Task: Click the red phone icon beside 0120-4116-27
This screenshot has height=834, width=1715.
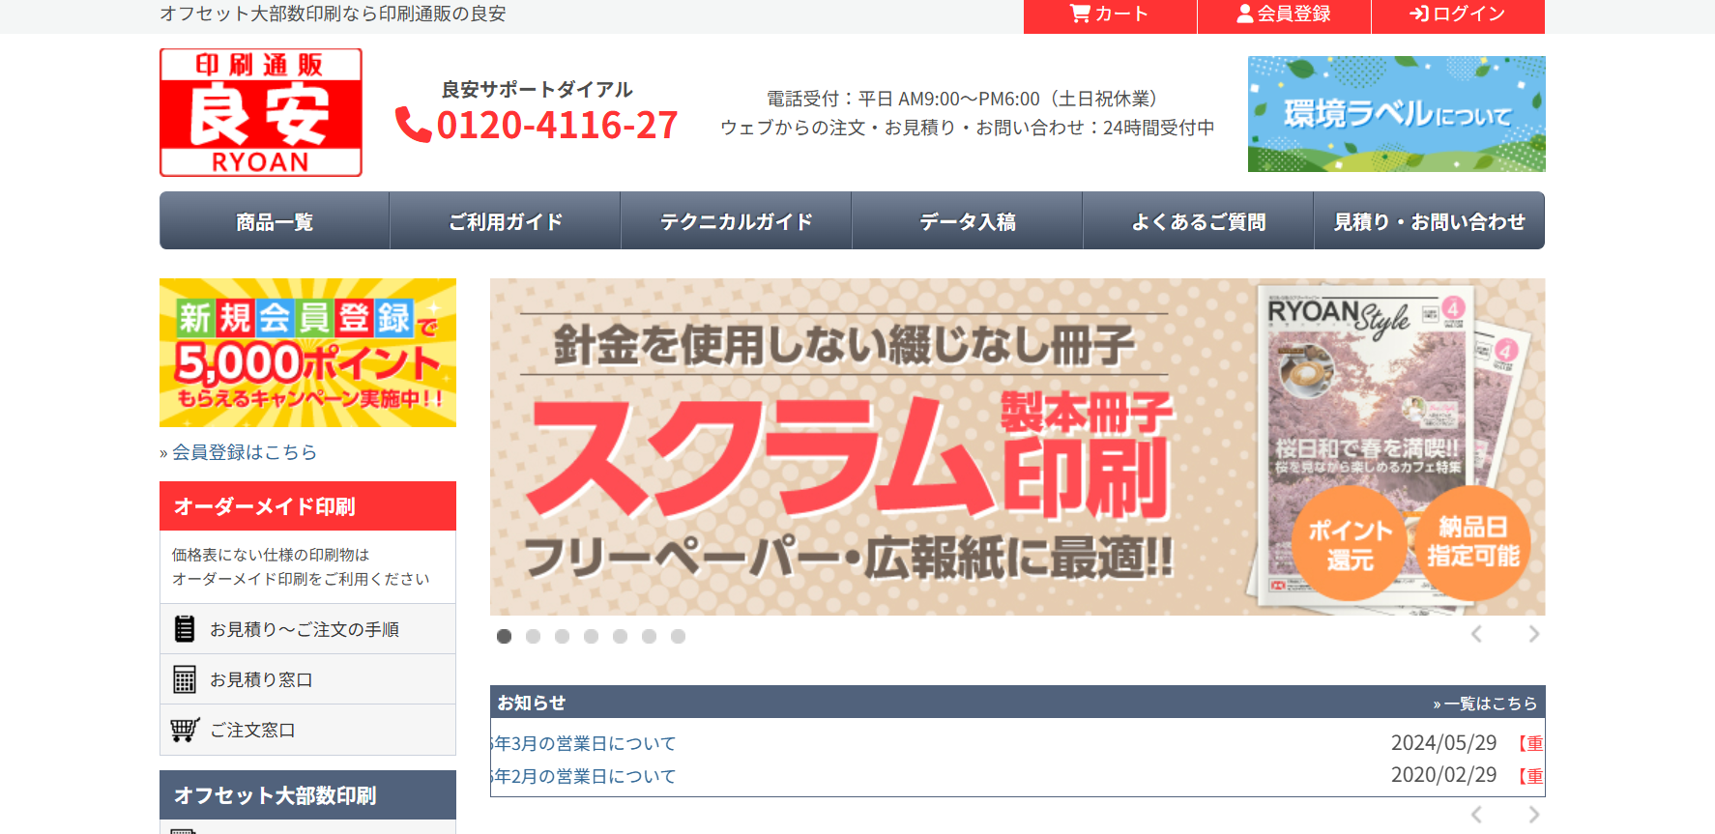Action: [413, 125]
